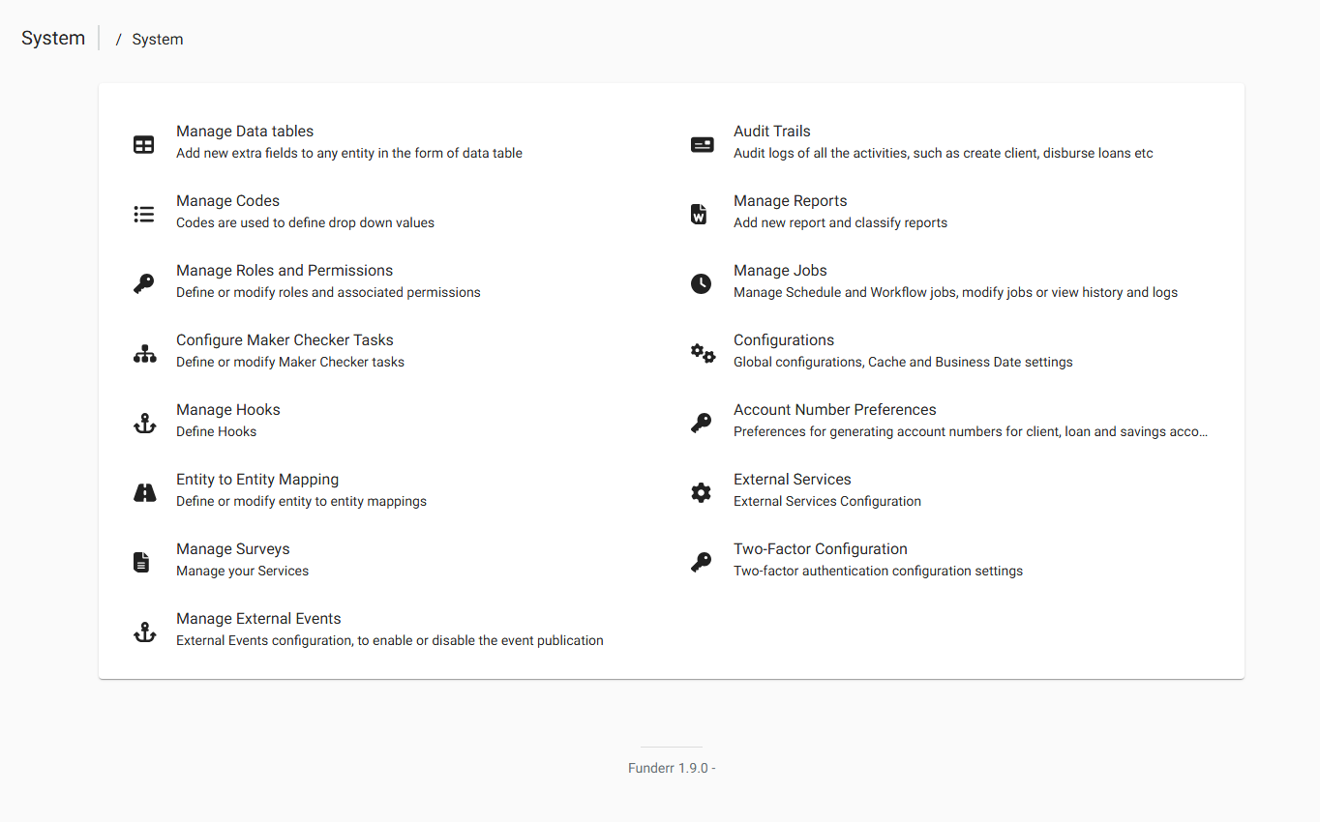Viewport: 1320px width, 822px height.
Task: Click the Configure Maker Checker Tasks hierarchy icon
Action: (x=143, y=352)
